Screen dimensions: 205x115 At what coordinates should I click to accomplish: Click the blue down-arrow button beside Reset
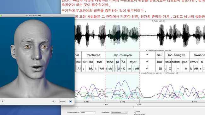pos(70,101)
